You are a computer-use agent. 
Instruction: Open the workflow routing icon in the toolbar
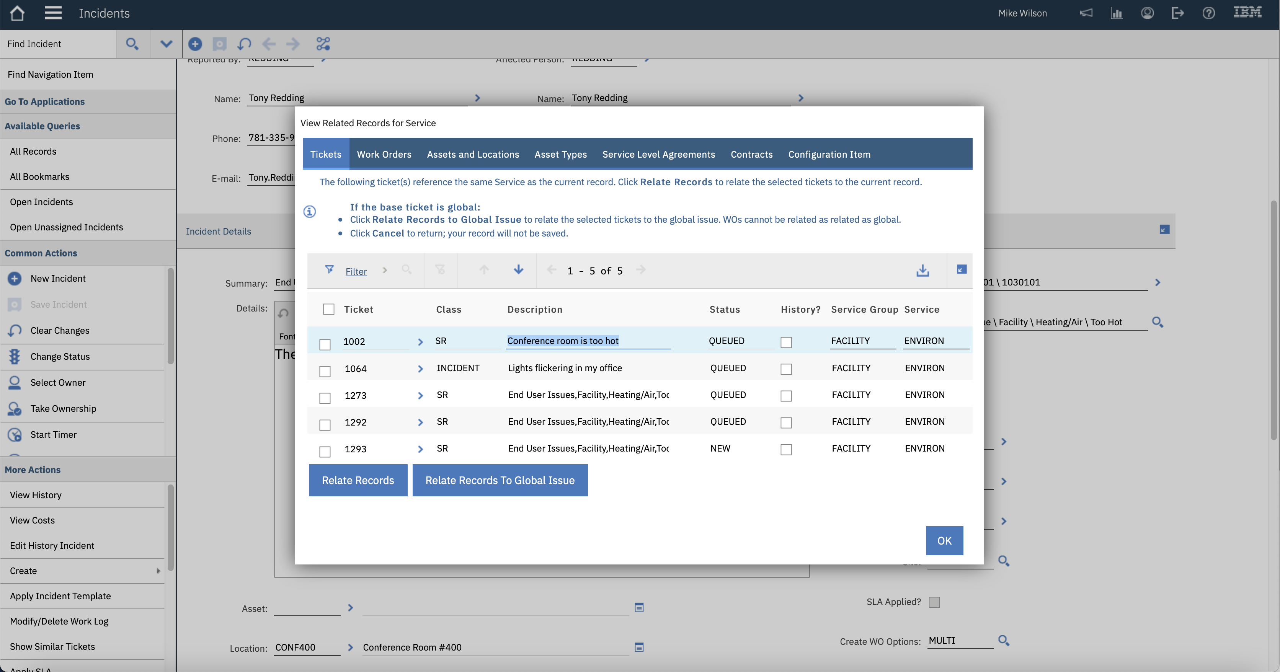(323, 44)
